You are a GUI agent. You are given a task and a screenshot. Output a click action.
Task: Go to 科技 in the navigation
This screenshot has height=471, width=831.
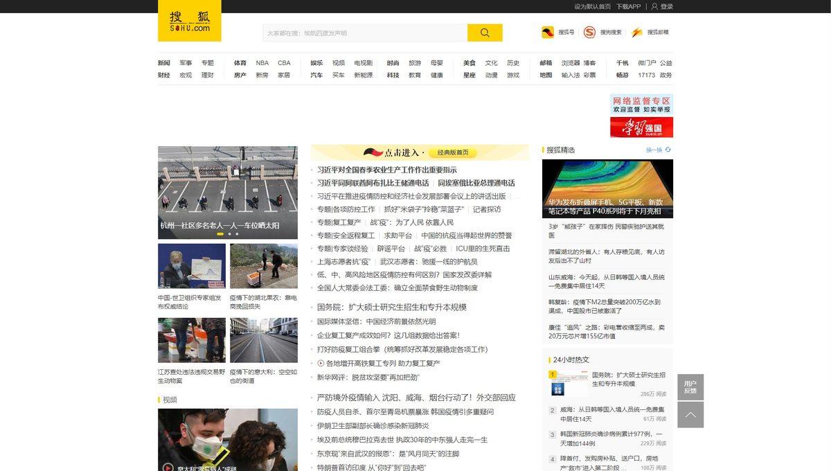click(393, 75)
